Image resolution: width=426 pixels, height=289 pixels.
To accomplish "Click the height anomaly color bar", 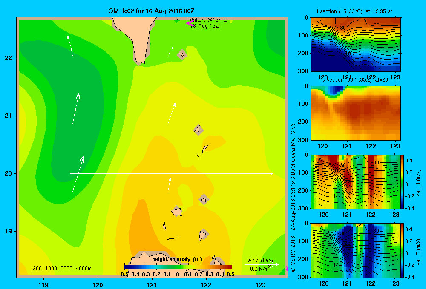I will click(178, 267).
